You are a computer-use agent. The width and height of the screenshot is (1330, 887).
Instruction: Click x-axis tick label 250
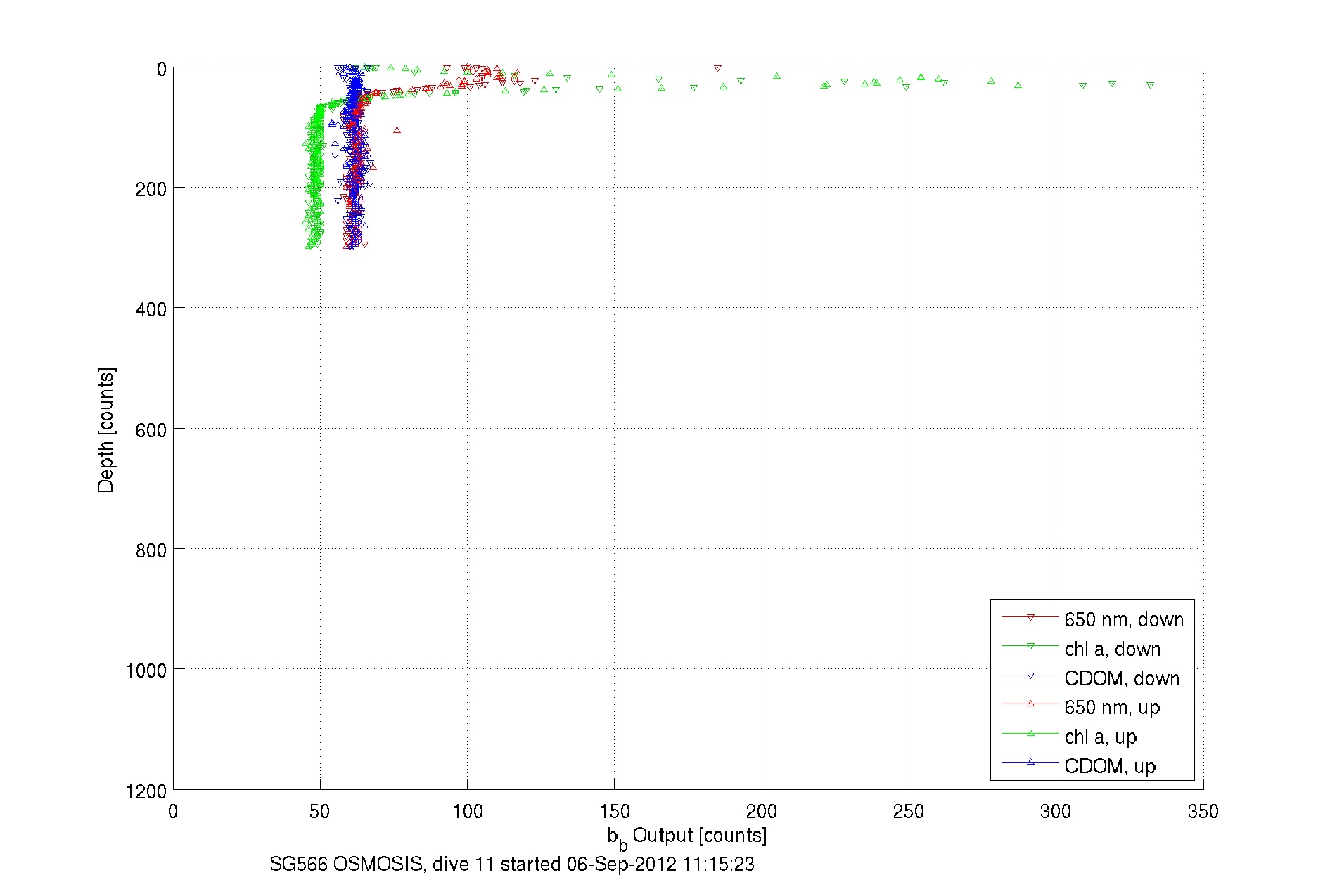pyautogui.click(x=909, y=812)
